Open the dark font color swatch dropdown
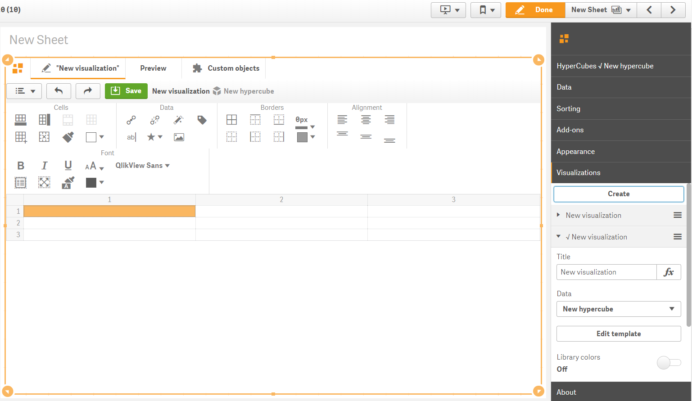This screenshot has height=401, width=692. click(x=95, y=182)
